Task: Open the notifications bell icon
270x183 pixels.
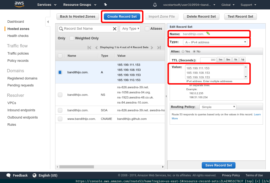Action: click(x=155, y=5)
